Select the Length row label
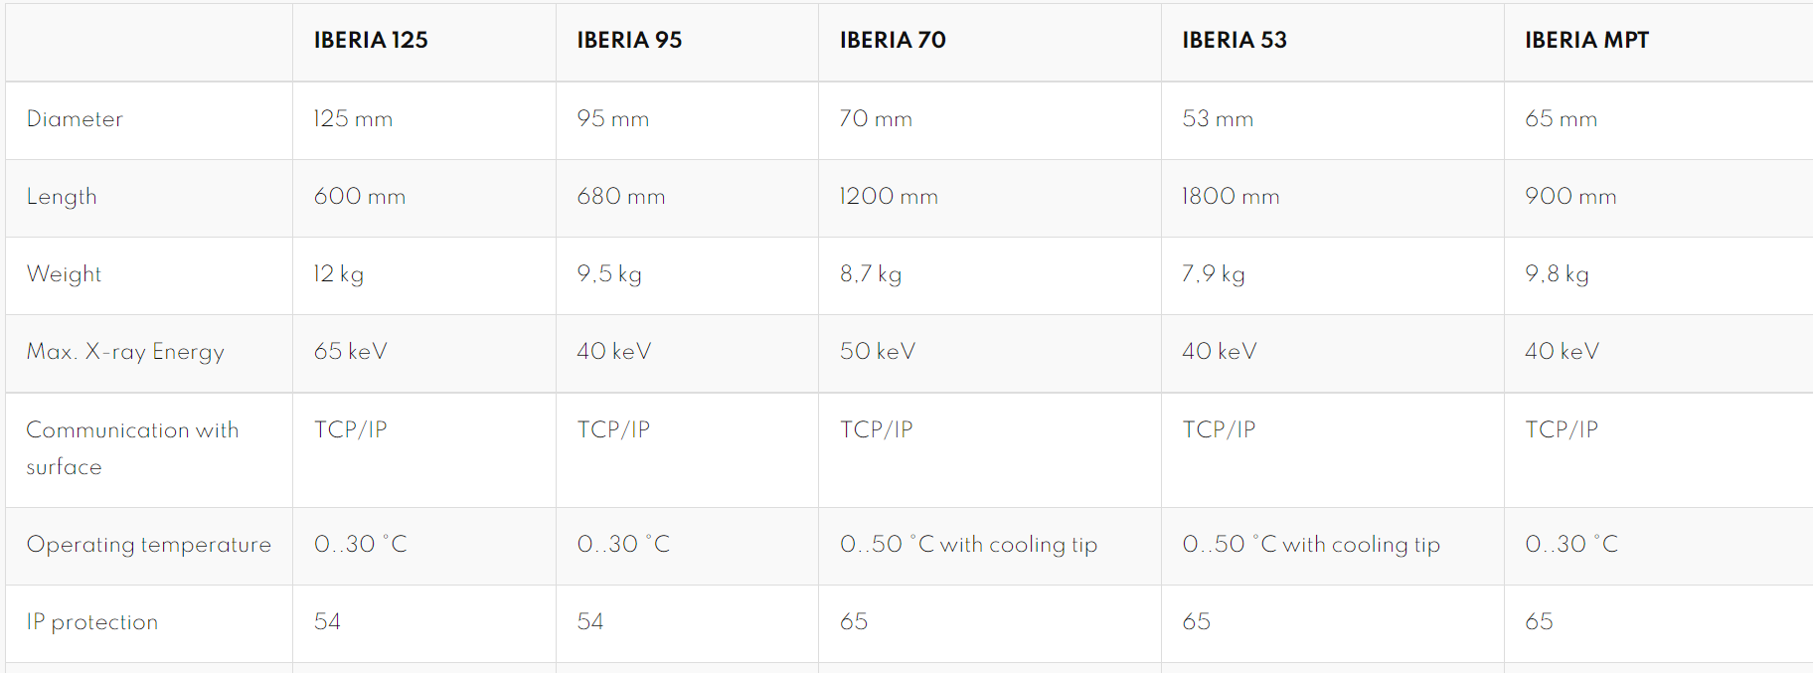The image size is (1813, 673). pyautogui.click(x=62, y=197)
